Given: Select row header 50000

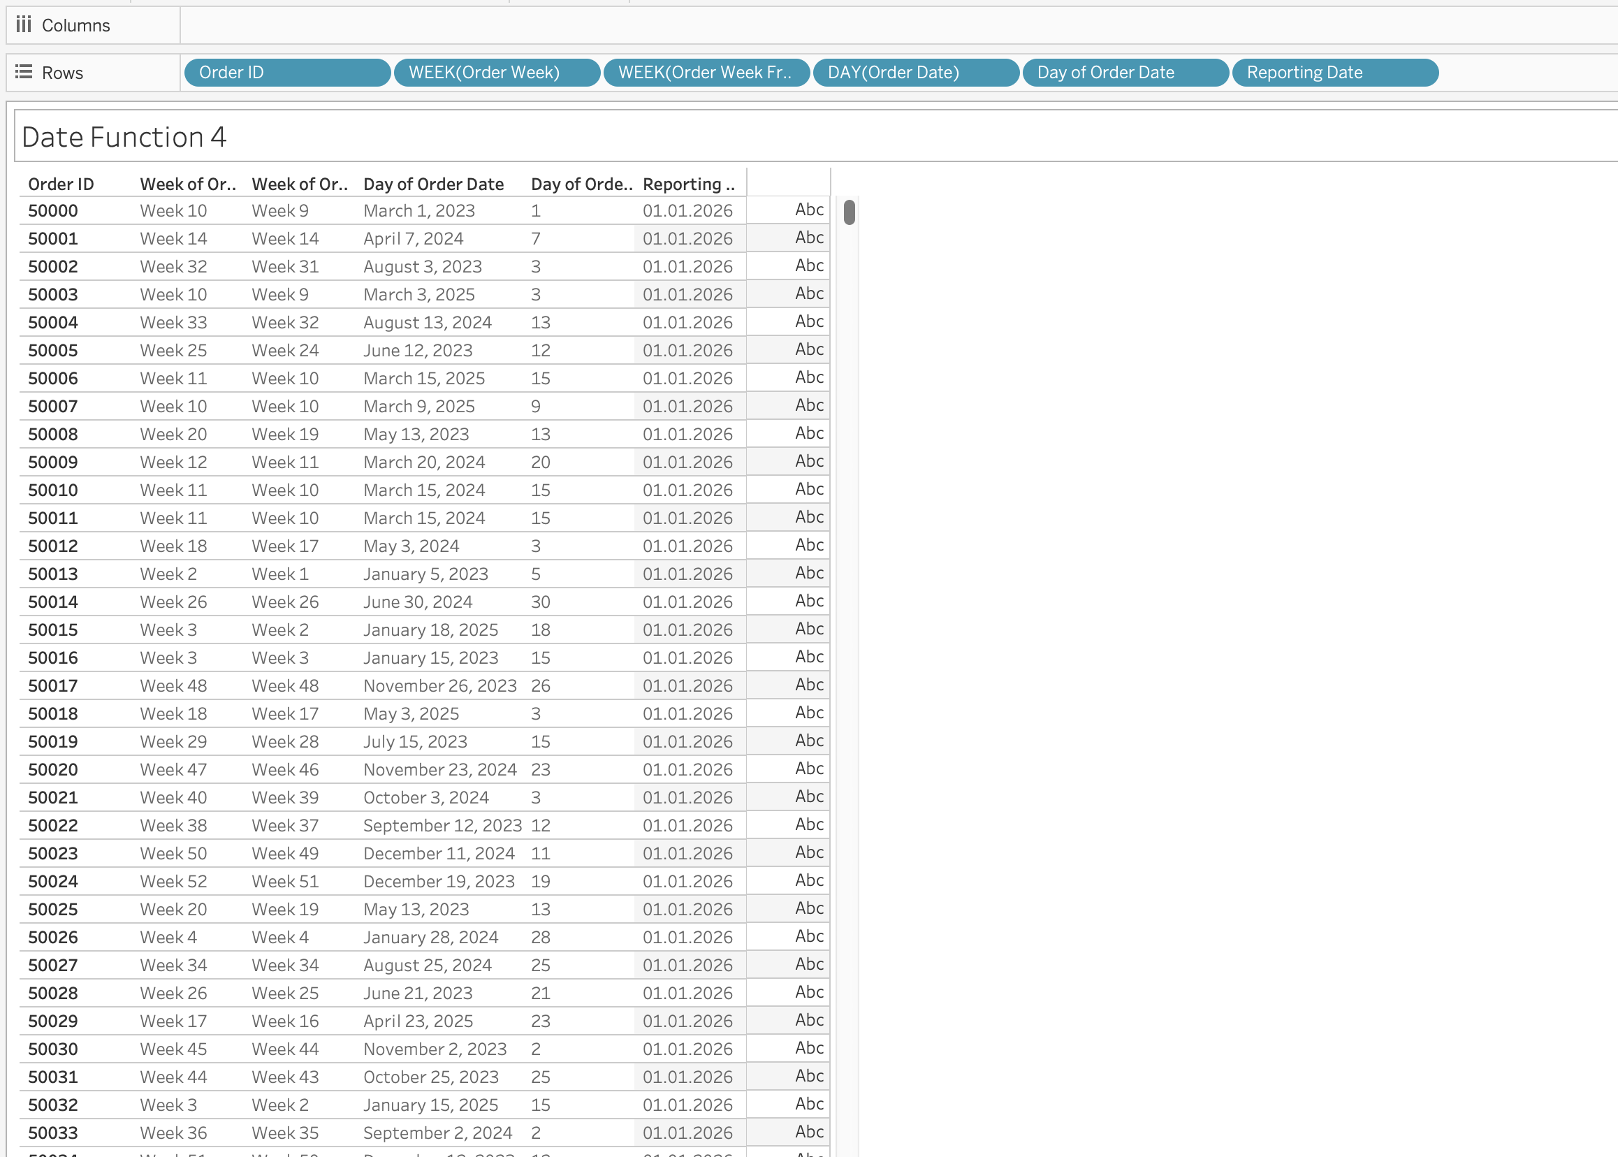Looking at the screenshot, I should coord(53,211).
